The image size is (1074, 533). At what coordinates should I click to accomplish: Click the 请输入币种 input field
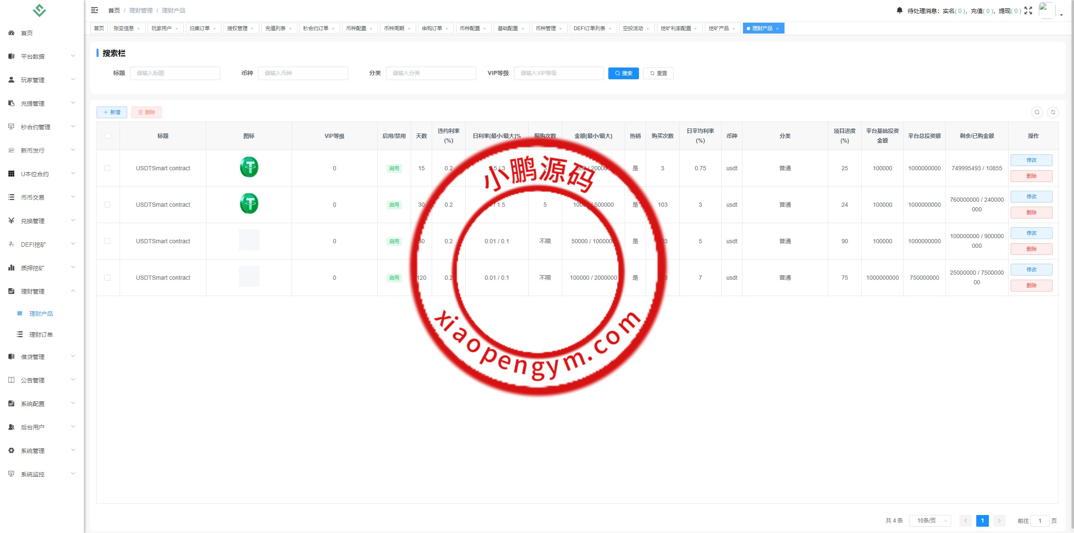click(302, 73)
